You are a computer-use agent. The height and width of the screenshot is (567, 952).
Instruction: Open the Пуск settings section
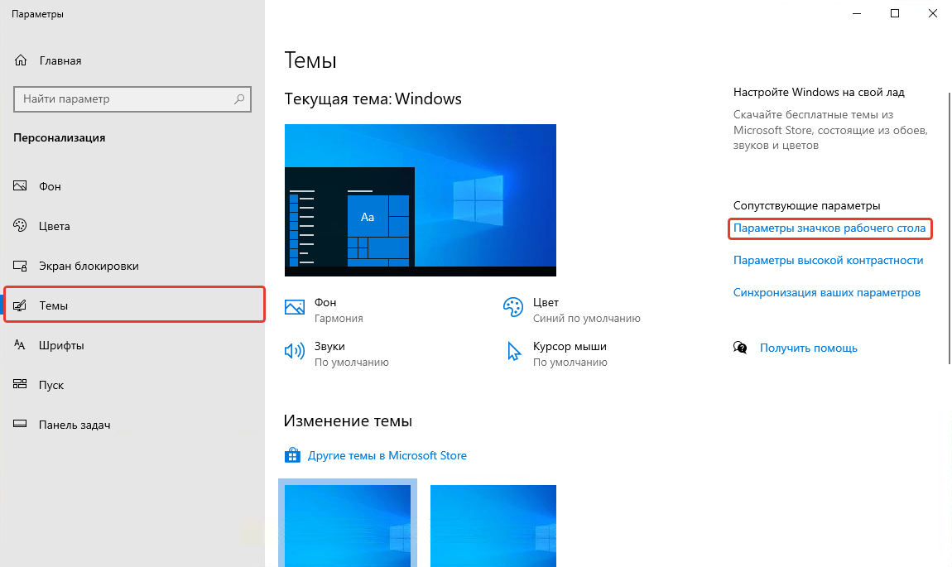133,385
